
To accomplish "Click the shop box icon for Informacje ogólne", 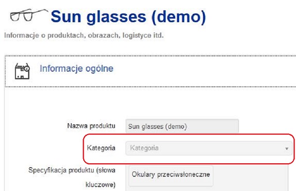I will click(x=22, y=71).
